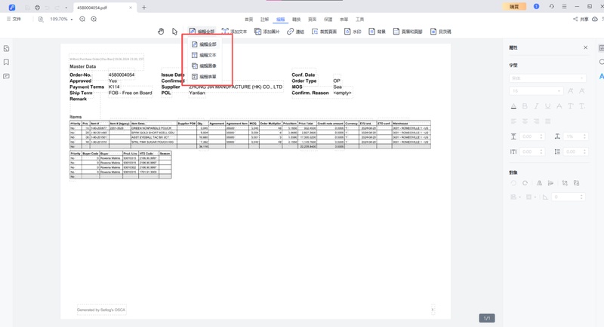Click the 链接 link tool
The image size is (604, 327).
point(295,32)
